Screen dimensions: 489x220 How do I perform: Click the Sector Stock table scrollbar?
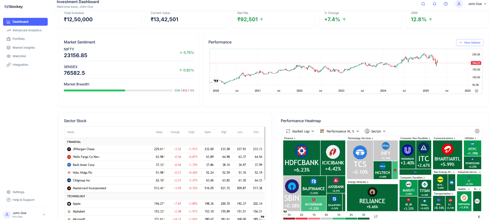point(265,153)
